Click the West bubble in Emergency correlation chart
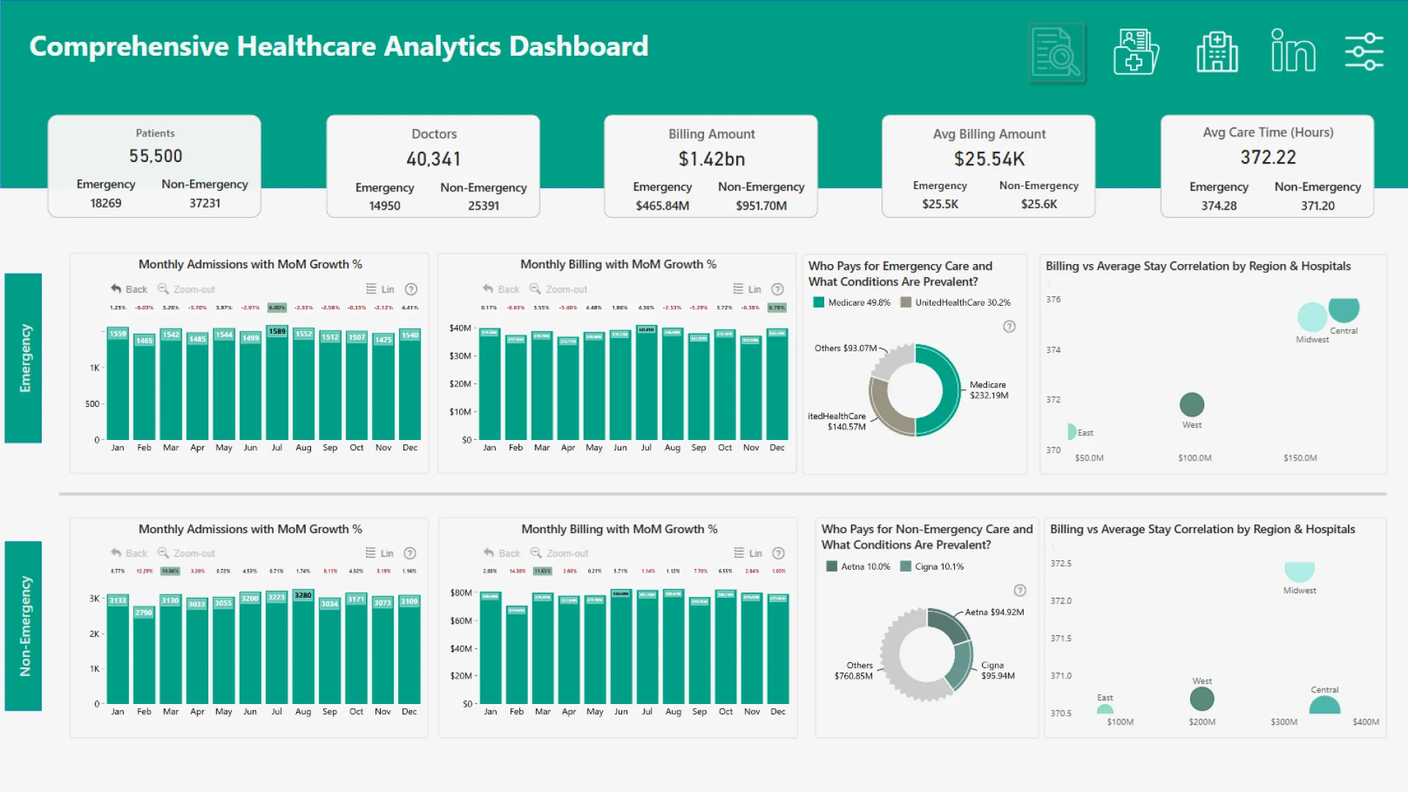The height and width of the screenshot is (792, 1408). (x=1192, y=404)
